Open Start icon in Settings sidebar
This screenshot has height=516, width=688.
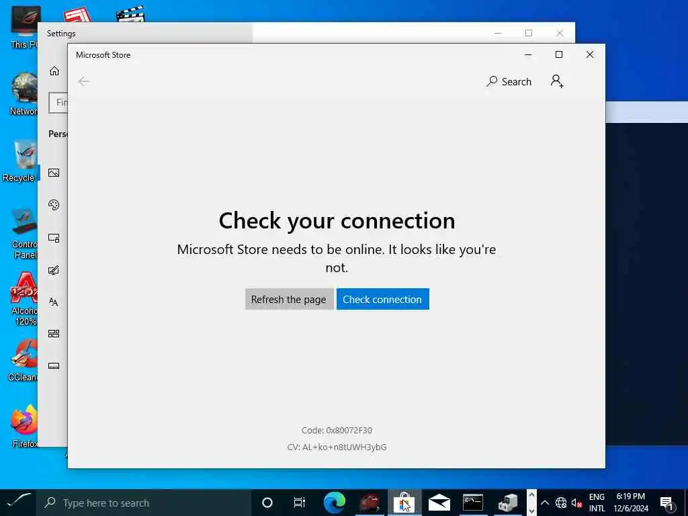[54, 334]
